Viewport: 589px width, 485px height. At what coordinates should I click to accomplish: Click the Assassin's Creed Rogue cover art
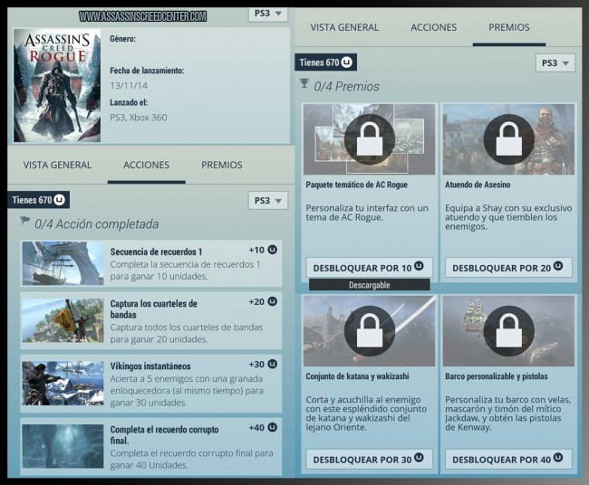point(57,85)
